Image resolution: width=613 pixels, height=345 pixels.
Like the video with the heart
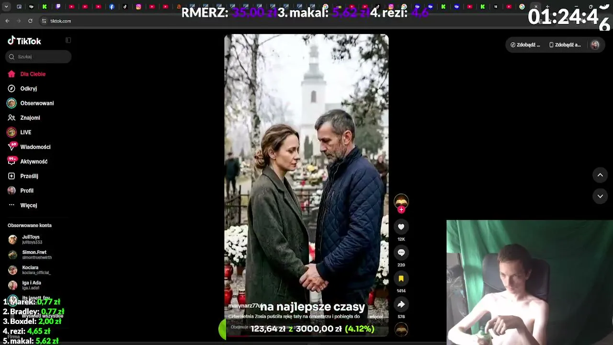click(401, 227)
